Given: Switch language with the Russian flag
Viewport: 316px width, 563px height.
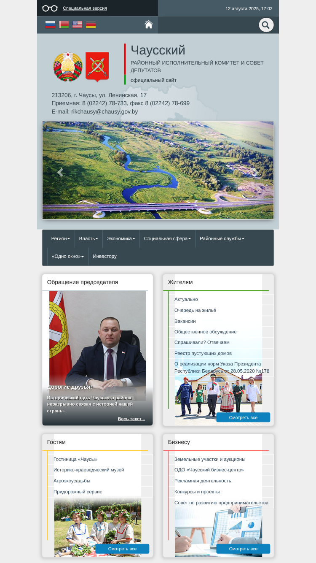Looking at the screenshot, I should pos(50,24).
